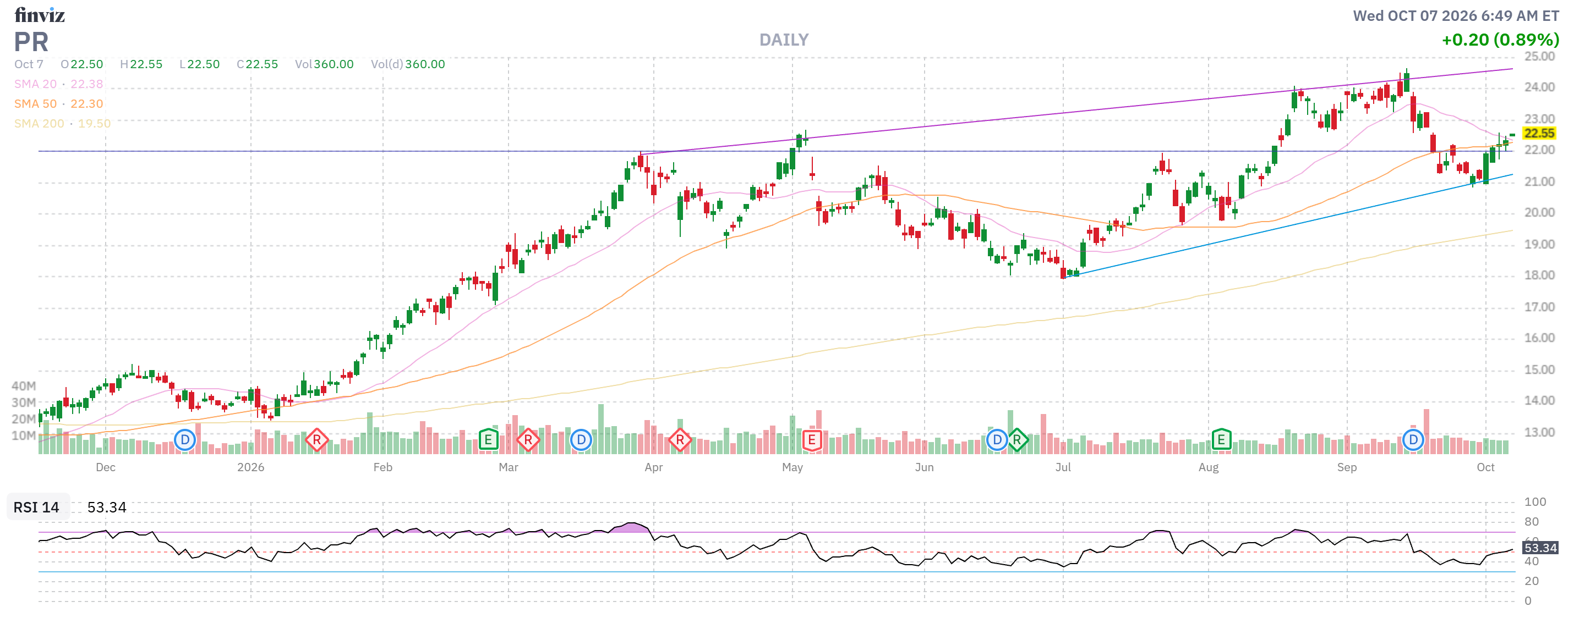Click the C 22.55 close value
The width and height of the screenshot is (1574, 618).
click(257, 64)
